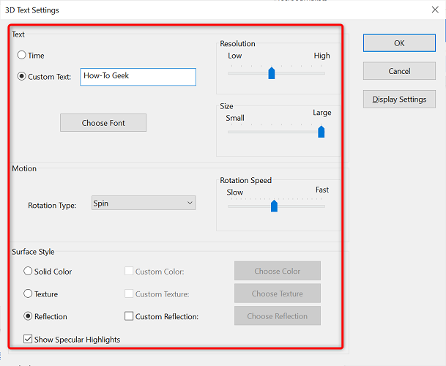
Task: Click the Resolution slider handle
Action: (271, 72)
